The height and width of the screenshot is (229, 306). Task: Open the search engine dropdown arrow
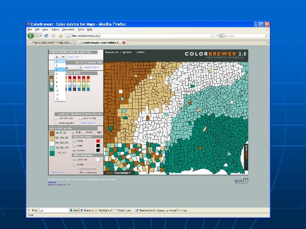(225, 36)
